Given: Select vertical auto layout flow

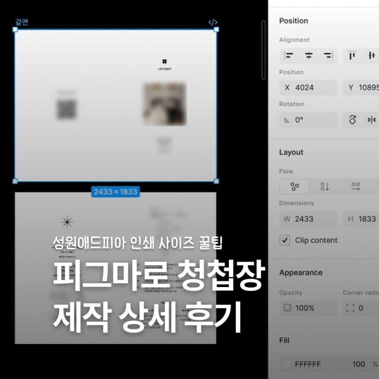Looking at the screenshot, I should 325,186.
